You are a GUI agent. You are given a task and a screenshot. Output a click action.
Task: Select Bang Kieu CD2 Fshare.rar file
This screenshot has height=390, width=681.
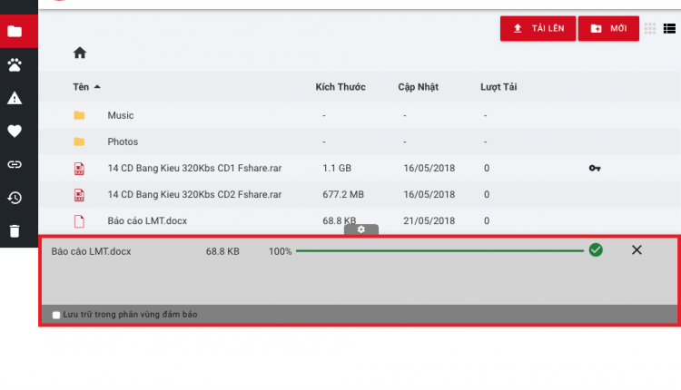[194, 194]
